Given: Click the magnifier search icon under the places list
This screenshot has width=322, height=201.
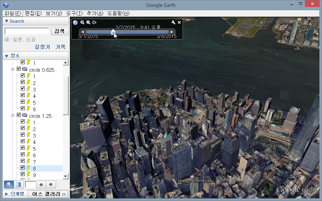Looking at the screenshot, I should point(9,185).
